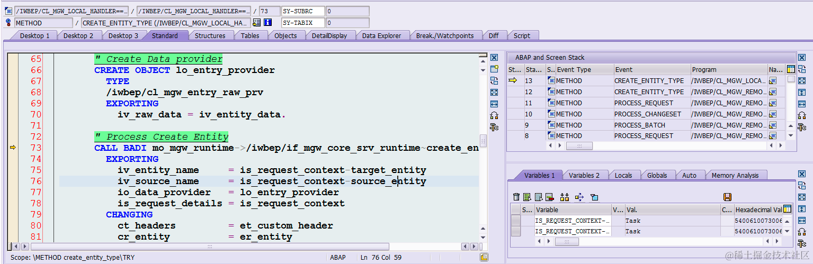Open the Objects tab
Viewport: 813px width, 264px height.
tap(285, 35)
